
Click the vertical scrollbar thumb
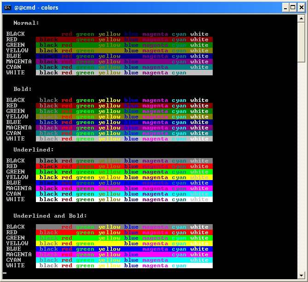coord(301,41)
